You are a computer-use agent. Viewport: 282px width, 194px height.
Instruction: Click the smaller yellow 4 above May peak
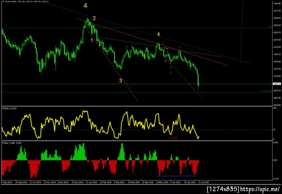tap(158, 34)
